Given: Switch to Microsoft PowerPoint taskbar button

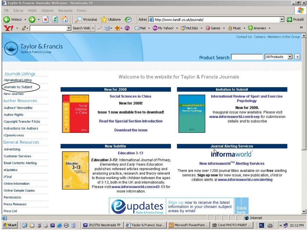Looking at the screenshot, I should tap(189, 225).
